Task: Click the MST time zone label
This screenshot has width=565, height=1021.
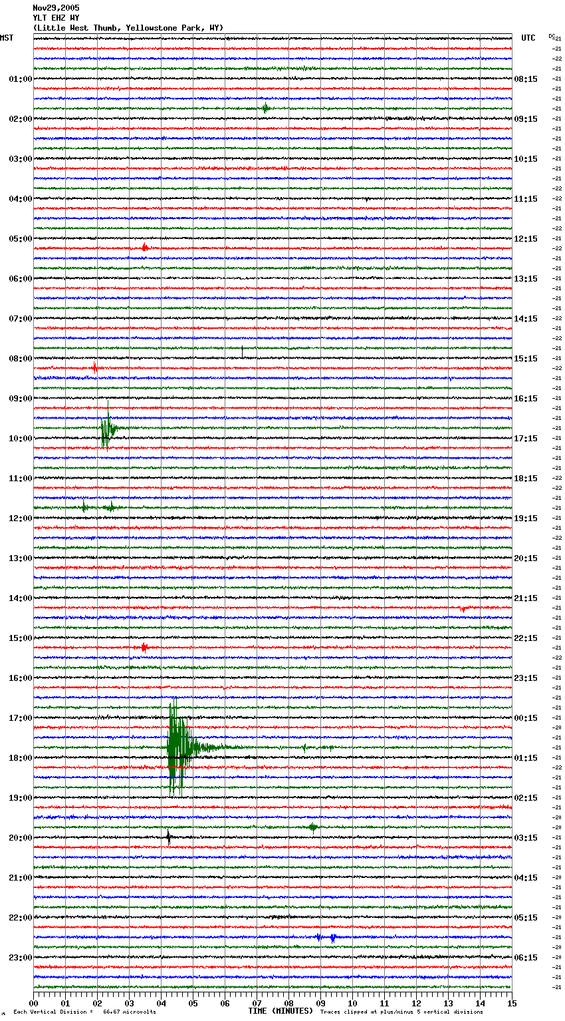Action: (7, 38)
